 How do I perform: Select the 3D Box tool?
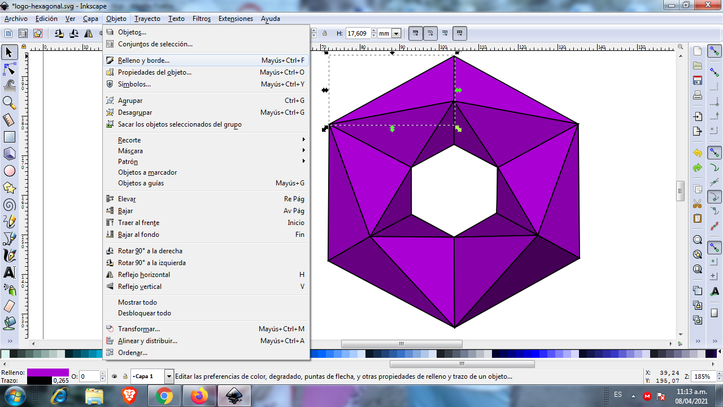pyautogui.click(x=9, y=153)
